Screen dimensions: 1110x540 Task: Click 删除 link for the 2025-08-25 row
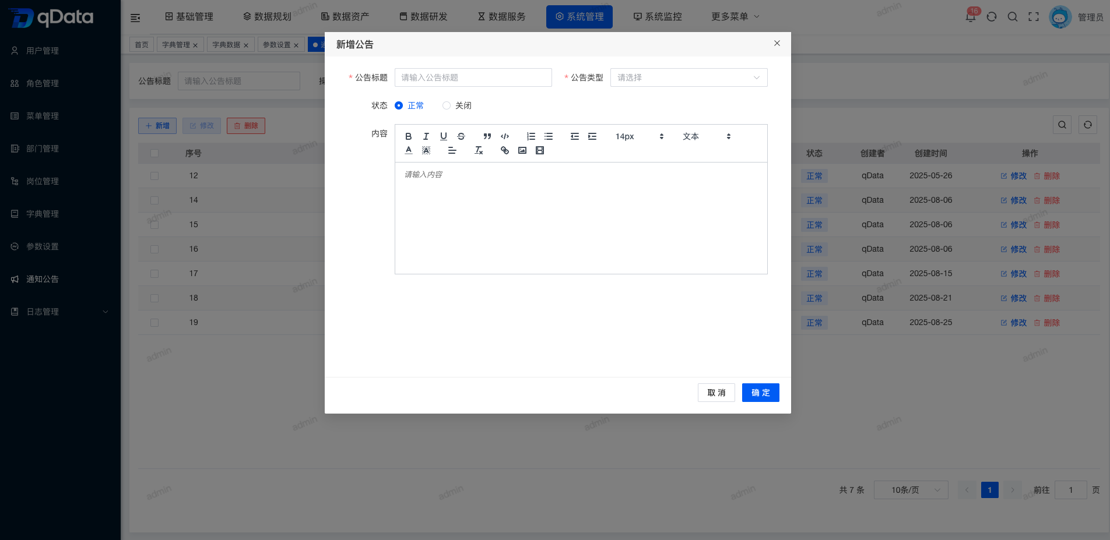tap(1047, 323)
